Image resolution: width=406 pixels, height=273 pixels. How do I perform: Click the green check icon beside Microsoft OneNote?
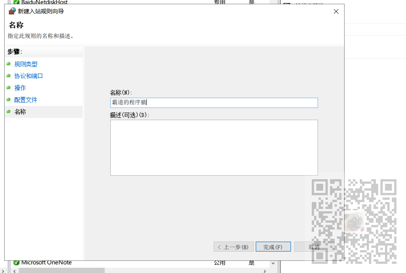(x=16, y=263)
